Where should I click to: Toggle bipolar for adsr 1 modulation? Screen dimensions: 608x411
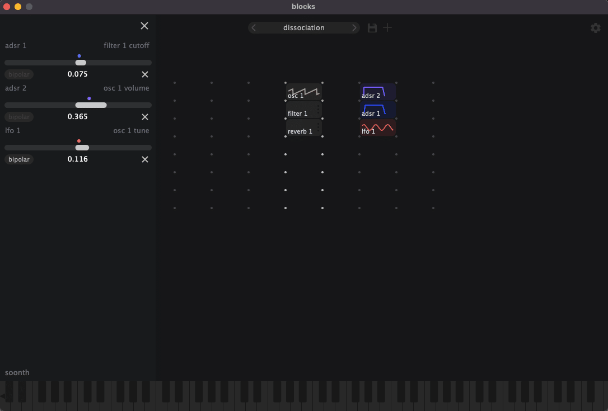[19, 74]
